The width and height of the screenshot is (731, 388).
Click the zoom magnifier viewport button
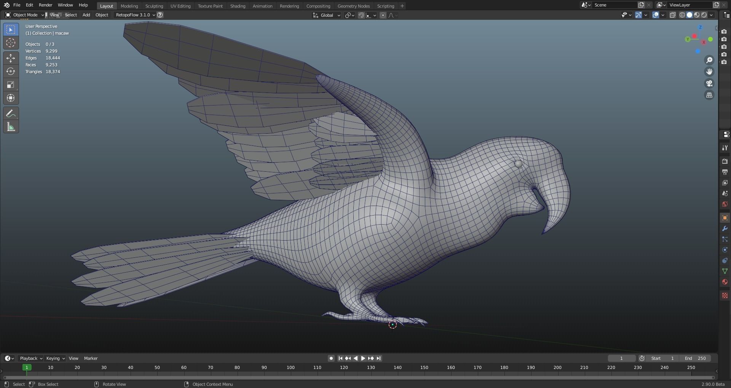(x=709, y=60)
